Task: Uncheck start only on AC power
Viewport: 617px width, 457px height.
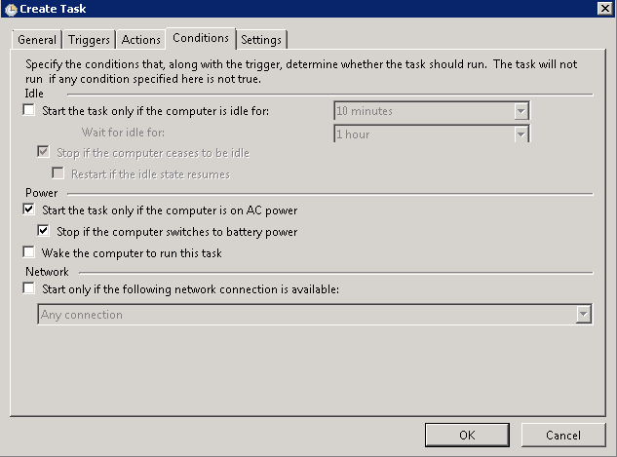Action: (29, 209)
